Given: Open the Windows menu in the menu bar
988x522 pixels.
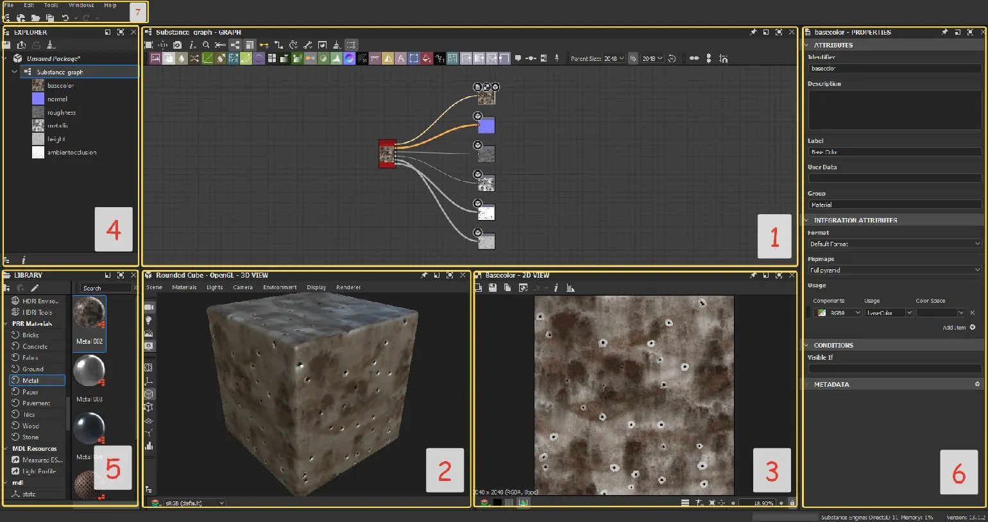Looking at the screenshot, I should pyautogui.click(x=81, y=5).
